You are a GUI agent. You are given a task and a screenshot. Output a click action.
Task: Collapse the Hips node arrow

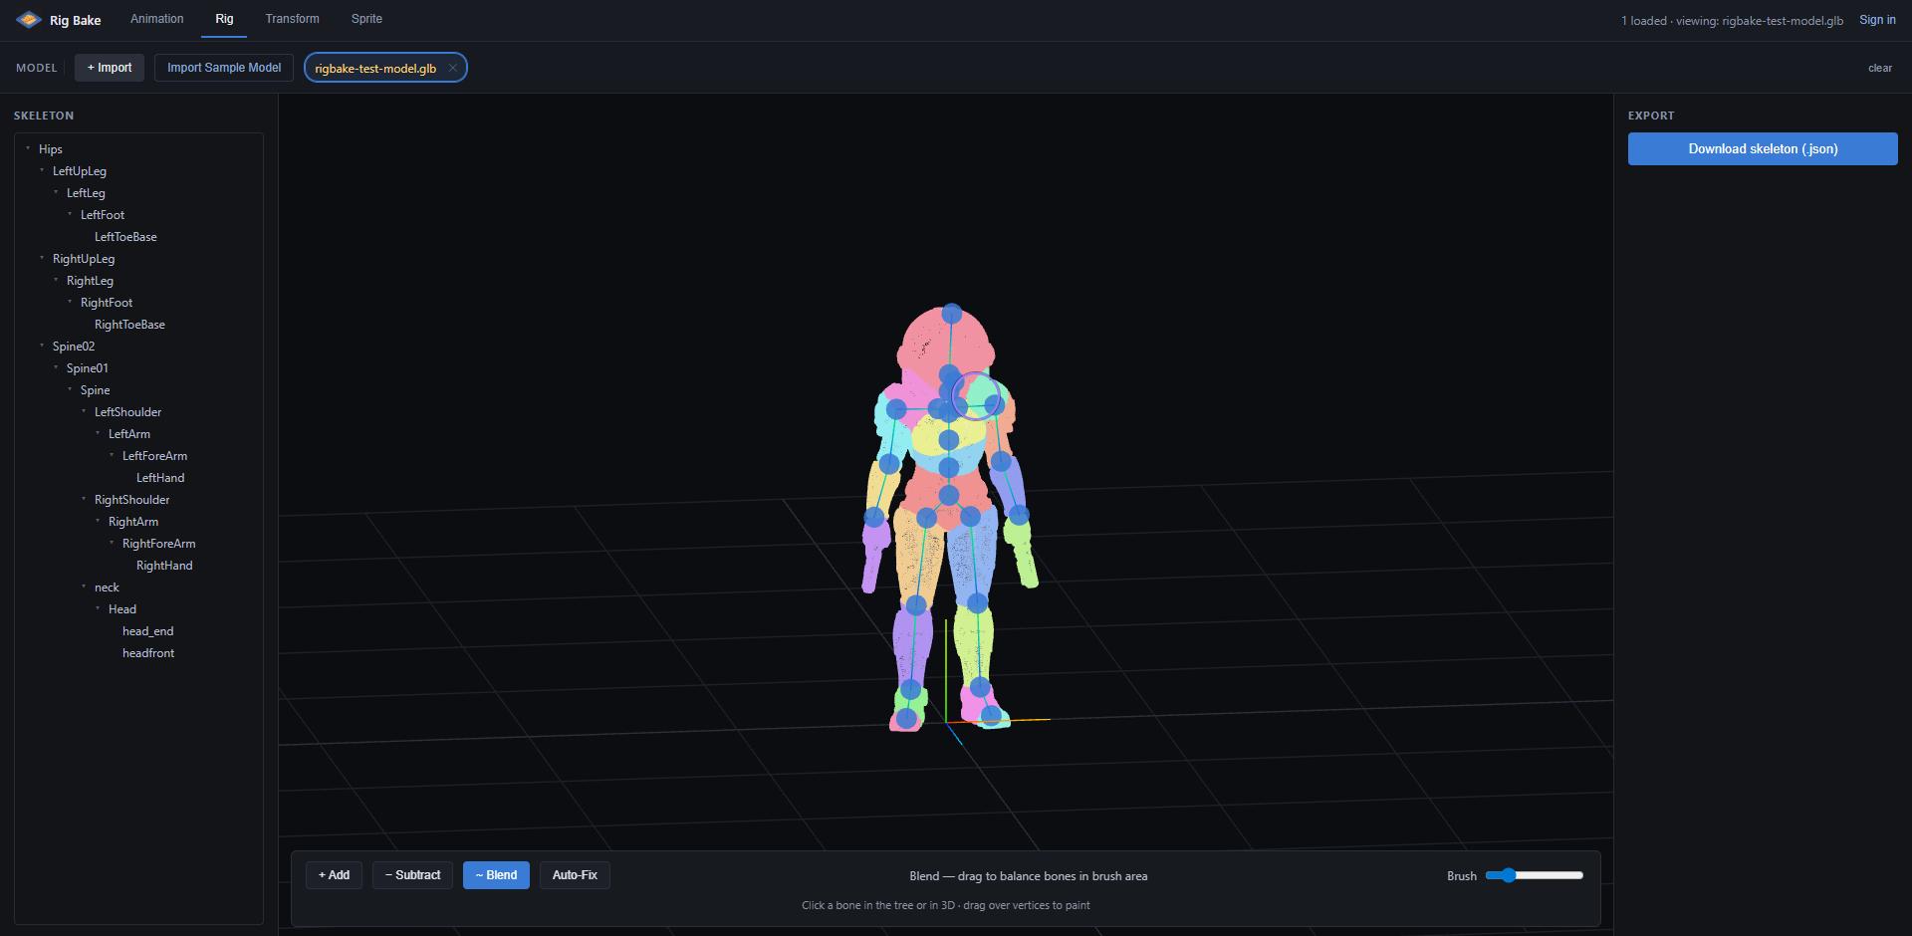(x=28, y=148)
